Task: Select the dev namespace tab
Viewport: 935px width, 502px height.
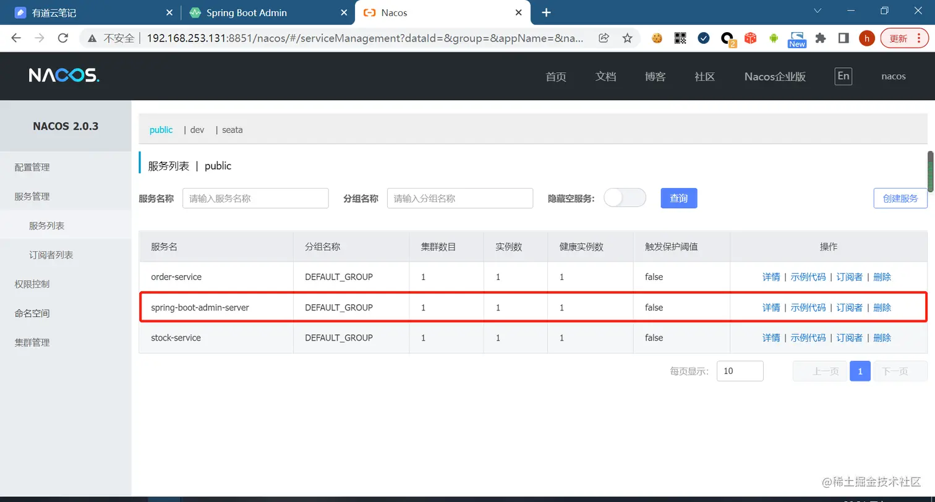Action: [197, 130]
